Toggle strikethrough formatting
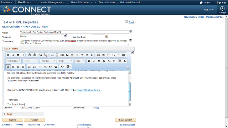228x128 pixels. [104, 61]
